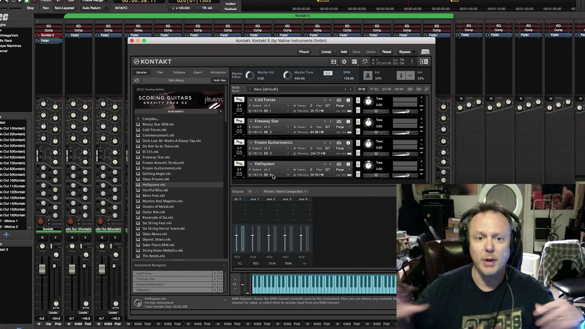Mute the Cold Forces rack instrument
Viewport: 585px width, 329px height.
pyautogui.click(x=358, y=110)
